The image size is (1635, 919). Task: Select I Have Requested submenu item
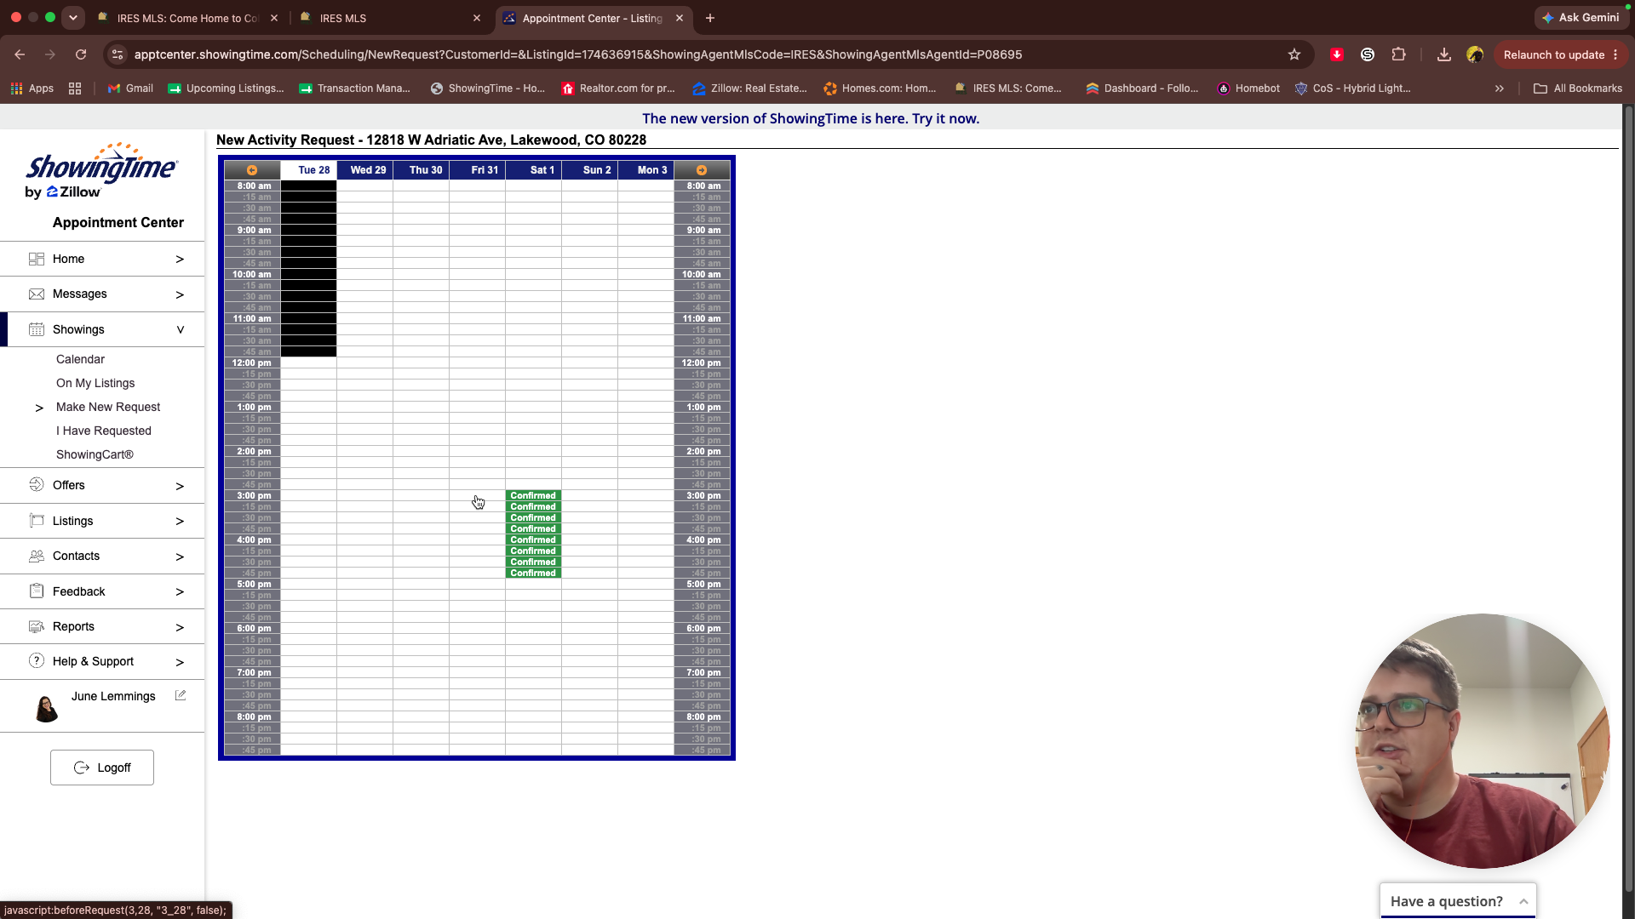(104, 431)
